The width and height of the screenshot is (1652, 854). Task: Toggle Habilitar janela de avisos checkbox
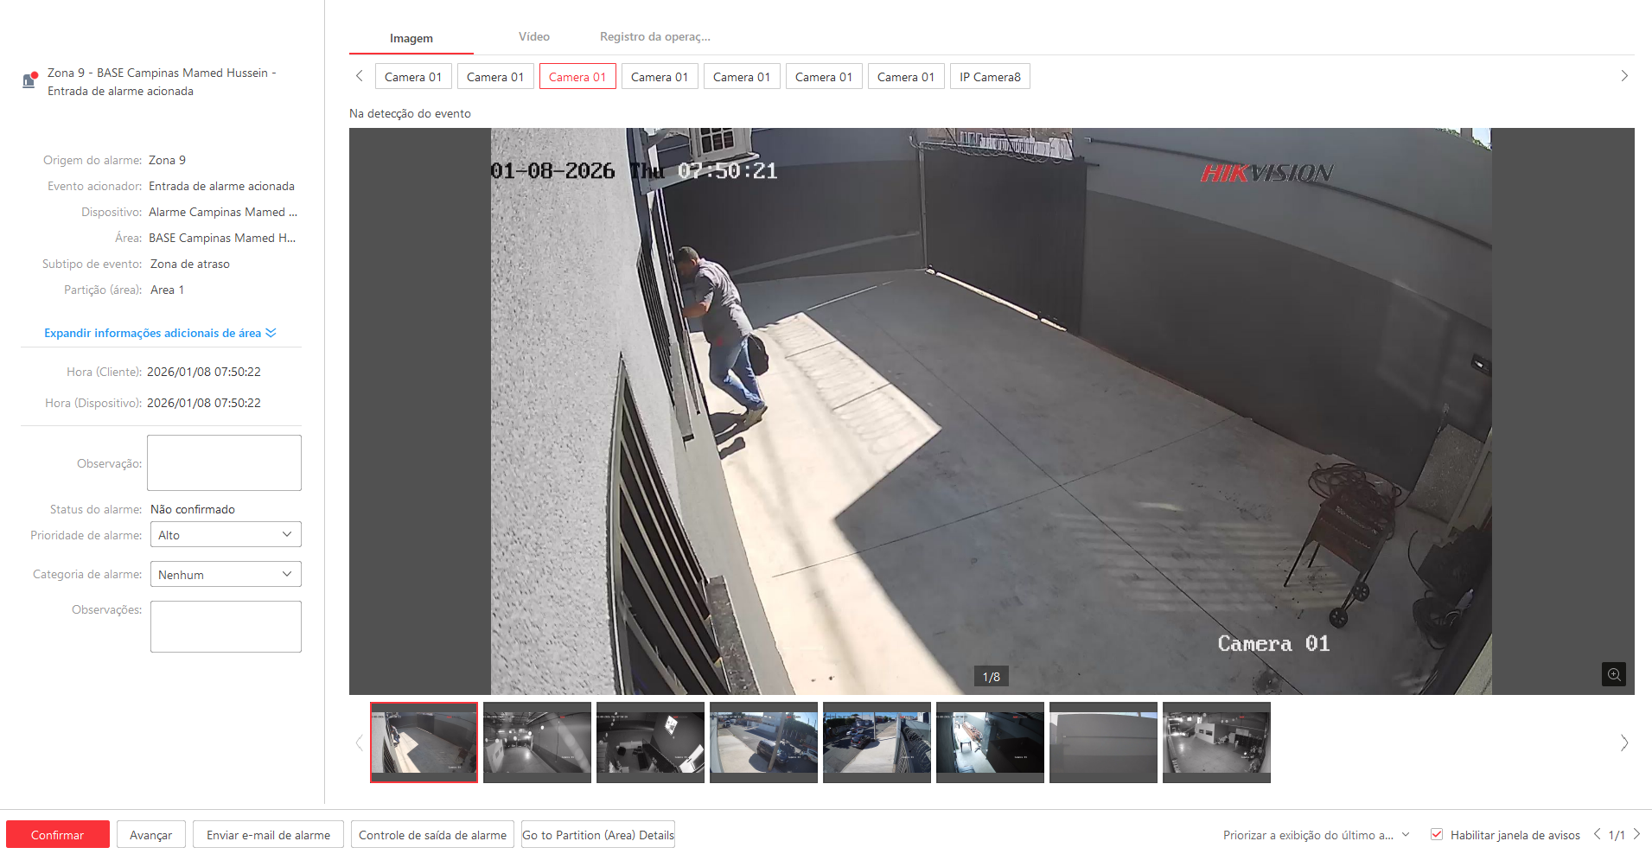[1437, 834]
